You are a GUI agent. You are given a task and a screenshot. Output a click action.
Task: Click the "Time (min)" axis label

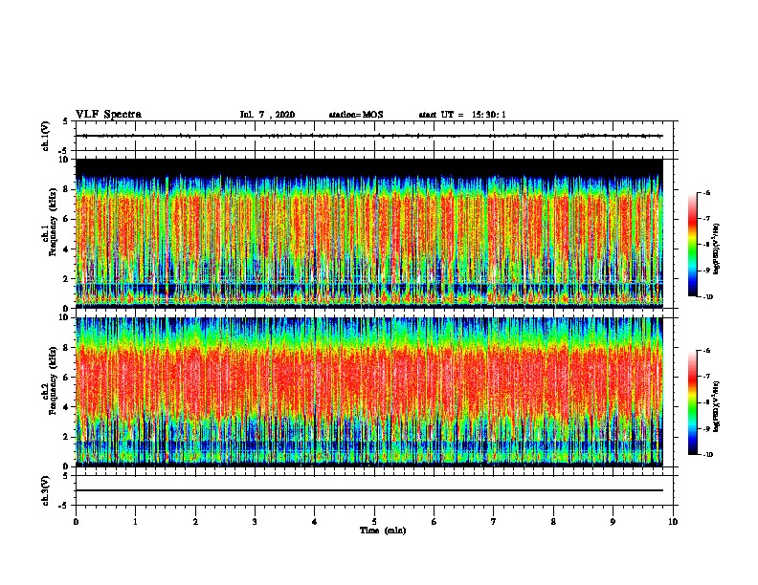pos(383,531)
